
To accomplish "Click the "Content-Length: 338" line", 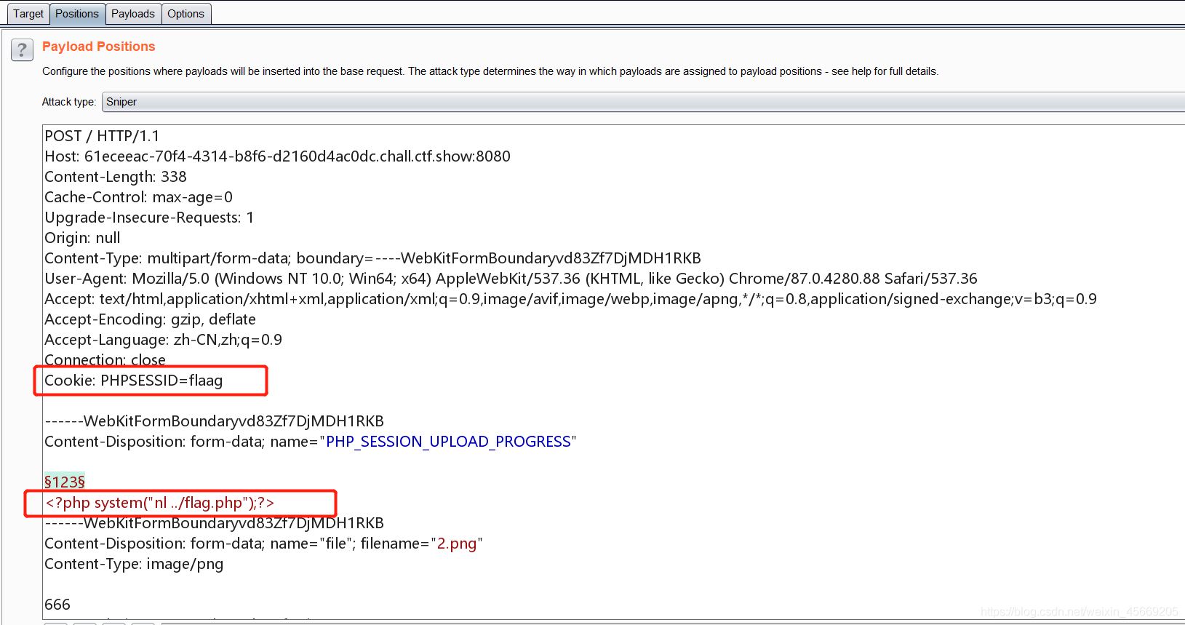I will (x=116, y=177).
